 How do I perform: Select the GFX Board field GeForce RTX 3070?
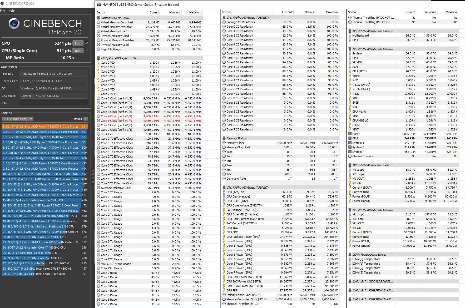[53, 96]
